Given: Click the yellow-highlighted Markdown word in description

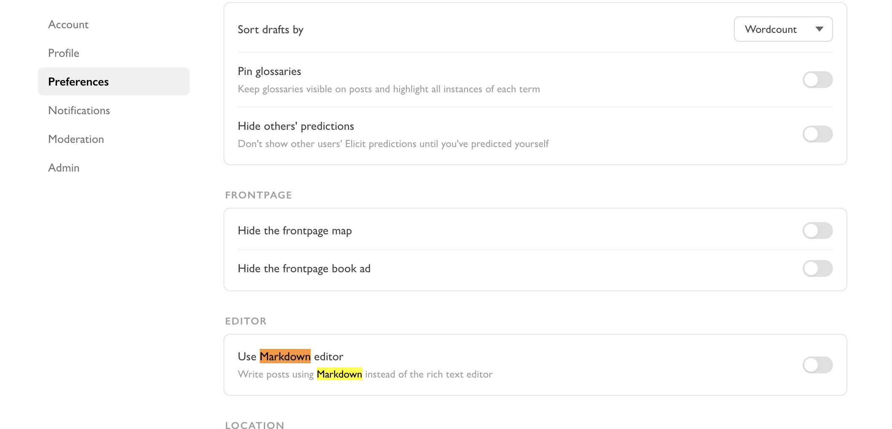Looking at the screenshot, I should [339, 374].
